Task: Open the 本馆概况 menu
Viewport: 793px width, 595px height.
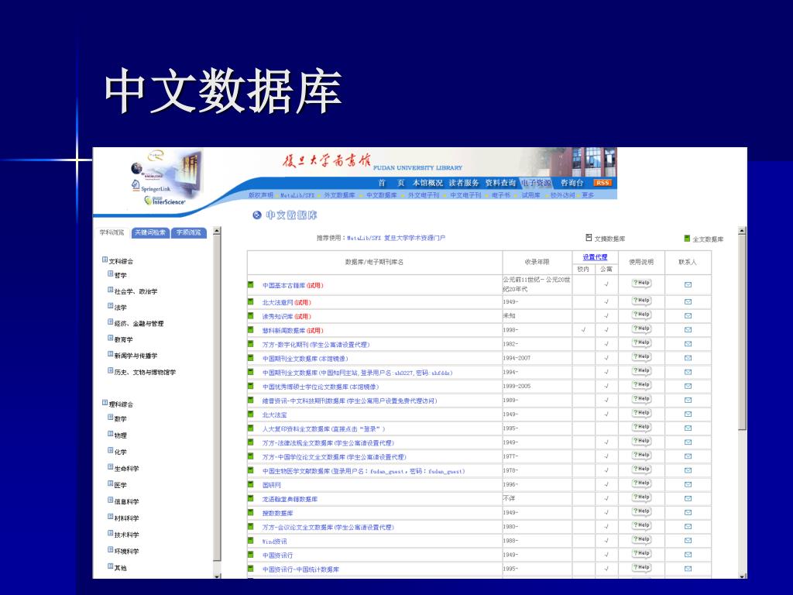Action: tap(427, 183)
